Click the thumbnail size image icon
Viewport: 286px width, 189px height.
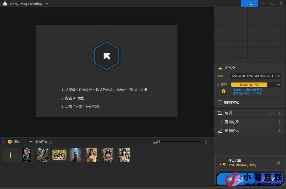(x=156, y=142)
